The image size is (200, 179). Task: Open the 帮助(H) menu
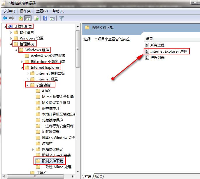tap(58, 11)
